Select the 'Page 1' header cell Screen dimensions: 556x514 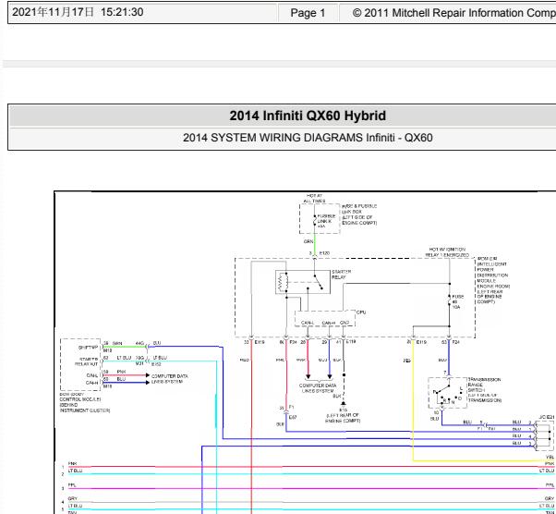pos(308,13)
